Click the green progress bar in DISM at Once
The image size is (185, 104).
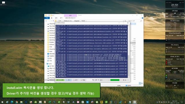click(x=115, y=80)
